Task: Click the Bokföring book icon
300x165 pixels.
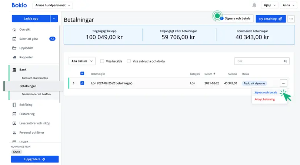Action: [x=14, y=105]
